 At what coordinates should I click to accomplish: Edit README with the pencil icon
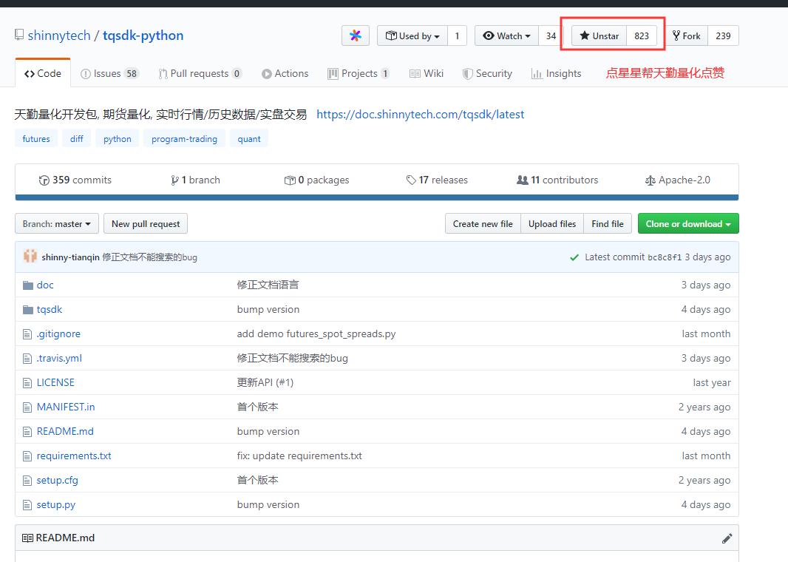[727, 538]
